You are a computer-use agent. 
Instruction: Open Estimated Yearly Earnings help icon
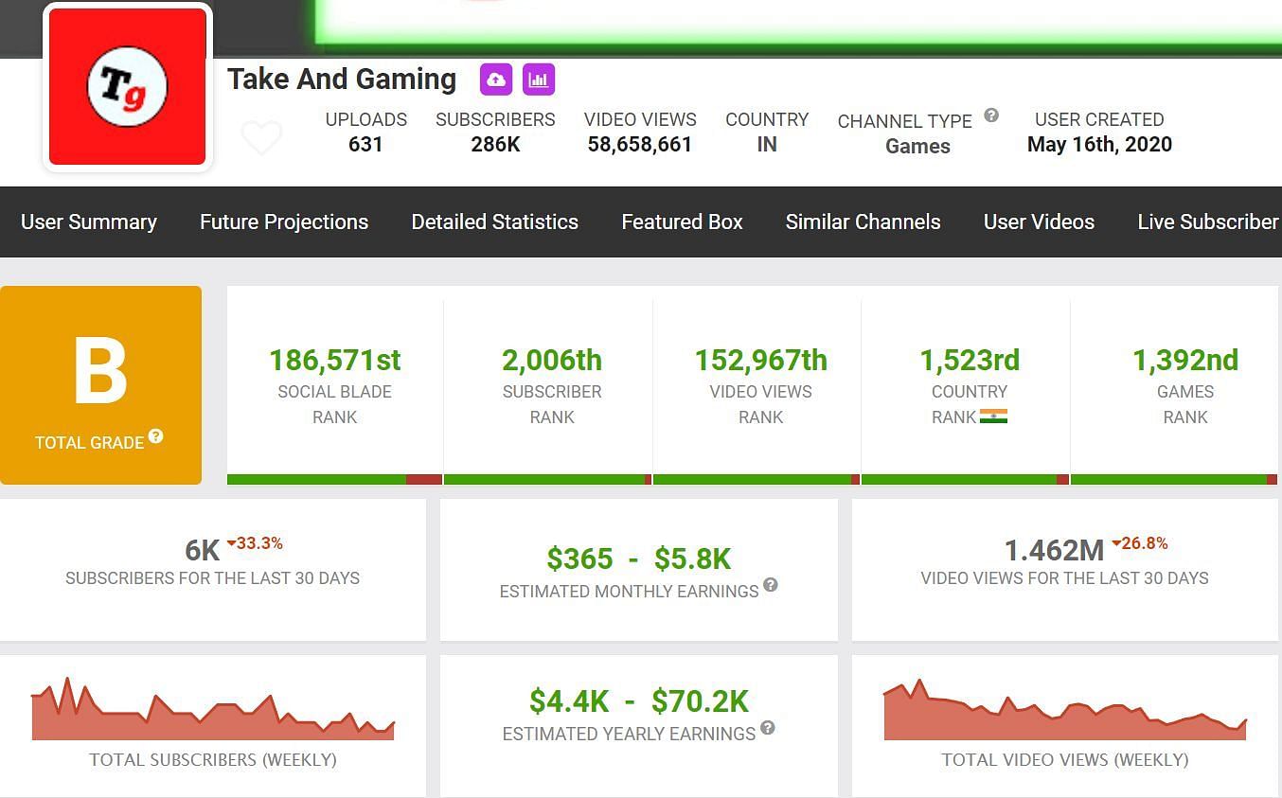point(768,728)
